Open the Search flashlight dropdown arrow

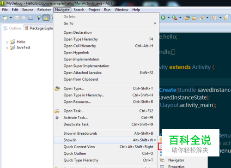point(207,18)
